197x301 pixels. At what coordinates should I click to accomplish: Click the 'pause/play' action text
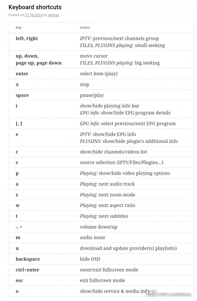pyautogui.click(x=92, y=95)
